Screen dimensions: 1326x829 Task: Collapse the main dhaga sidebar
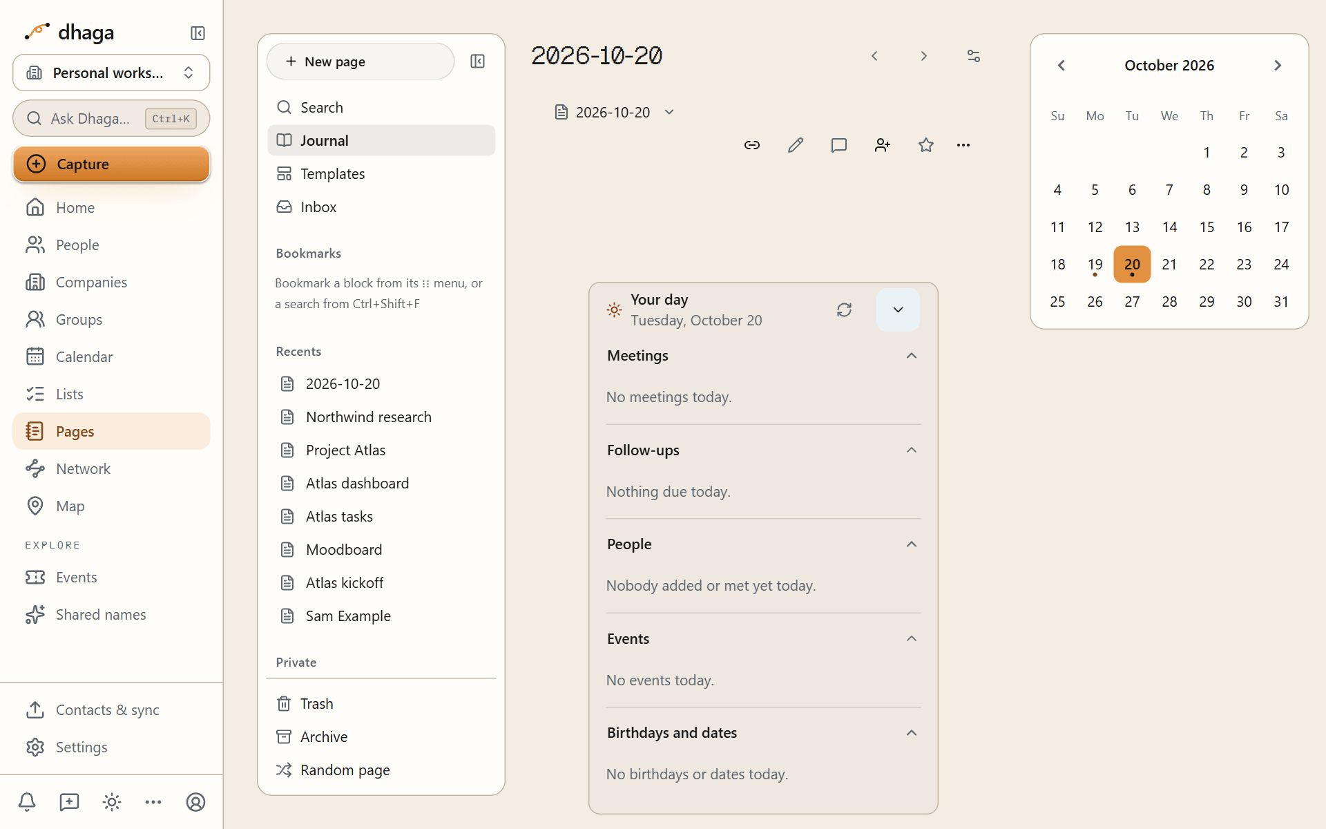(x=198, y=33)
